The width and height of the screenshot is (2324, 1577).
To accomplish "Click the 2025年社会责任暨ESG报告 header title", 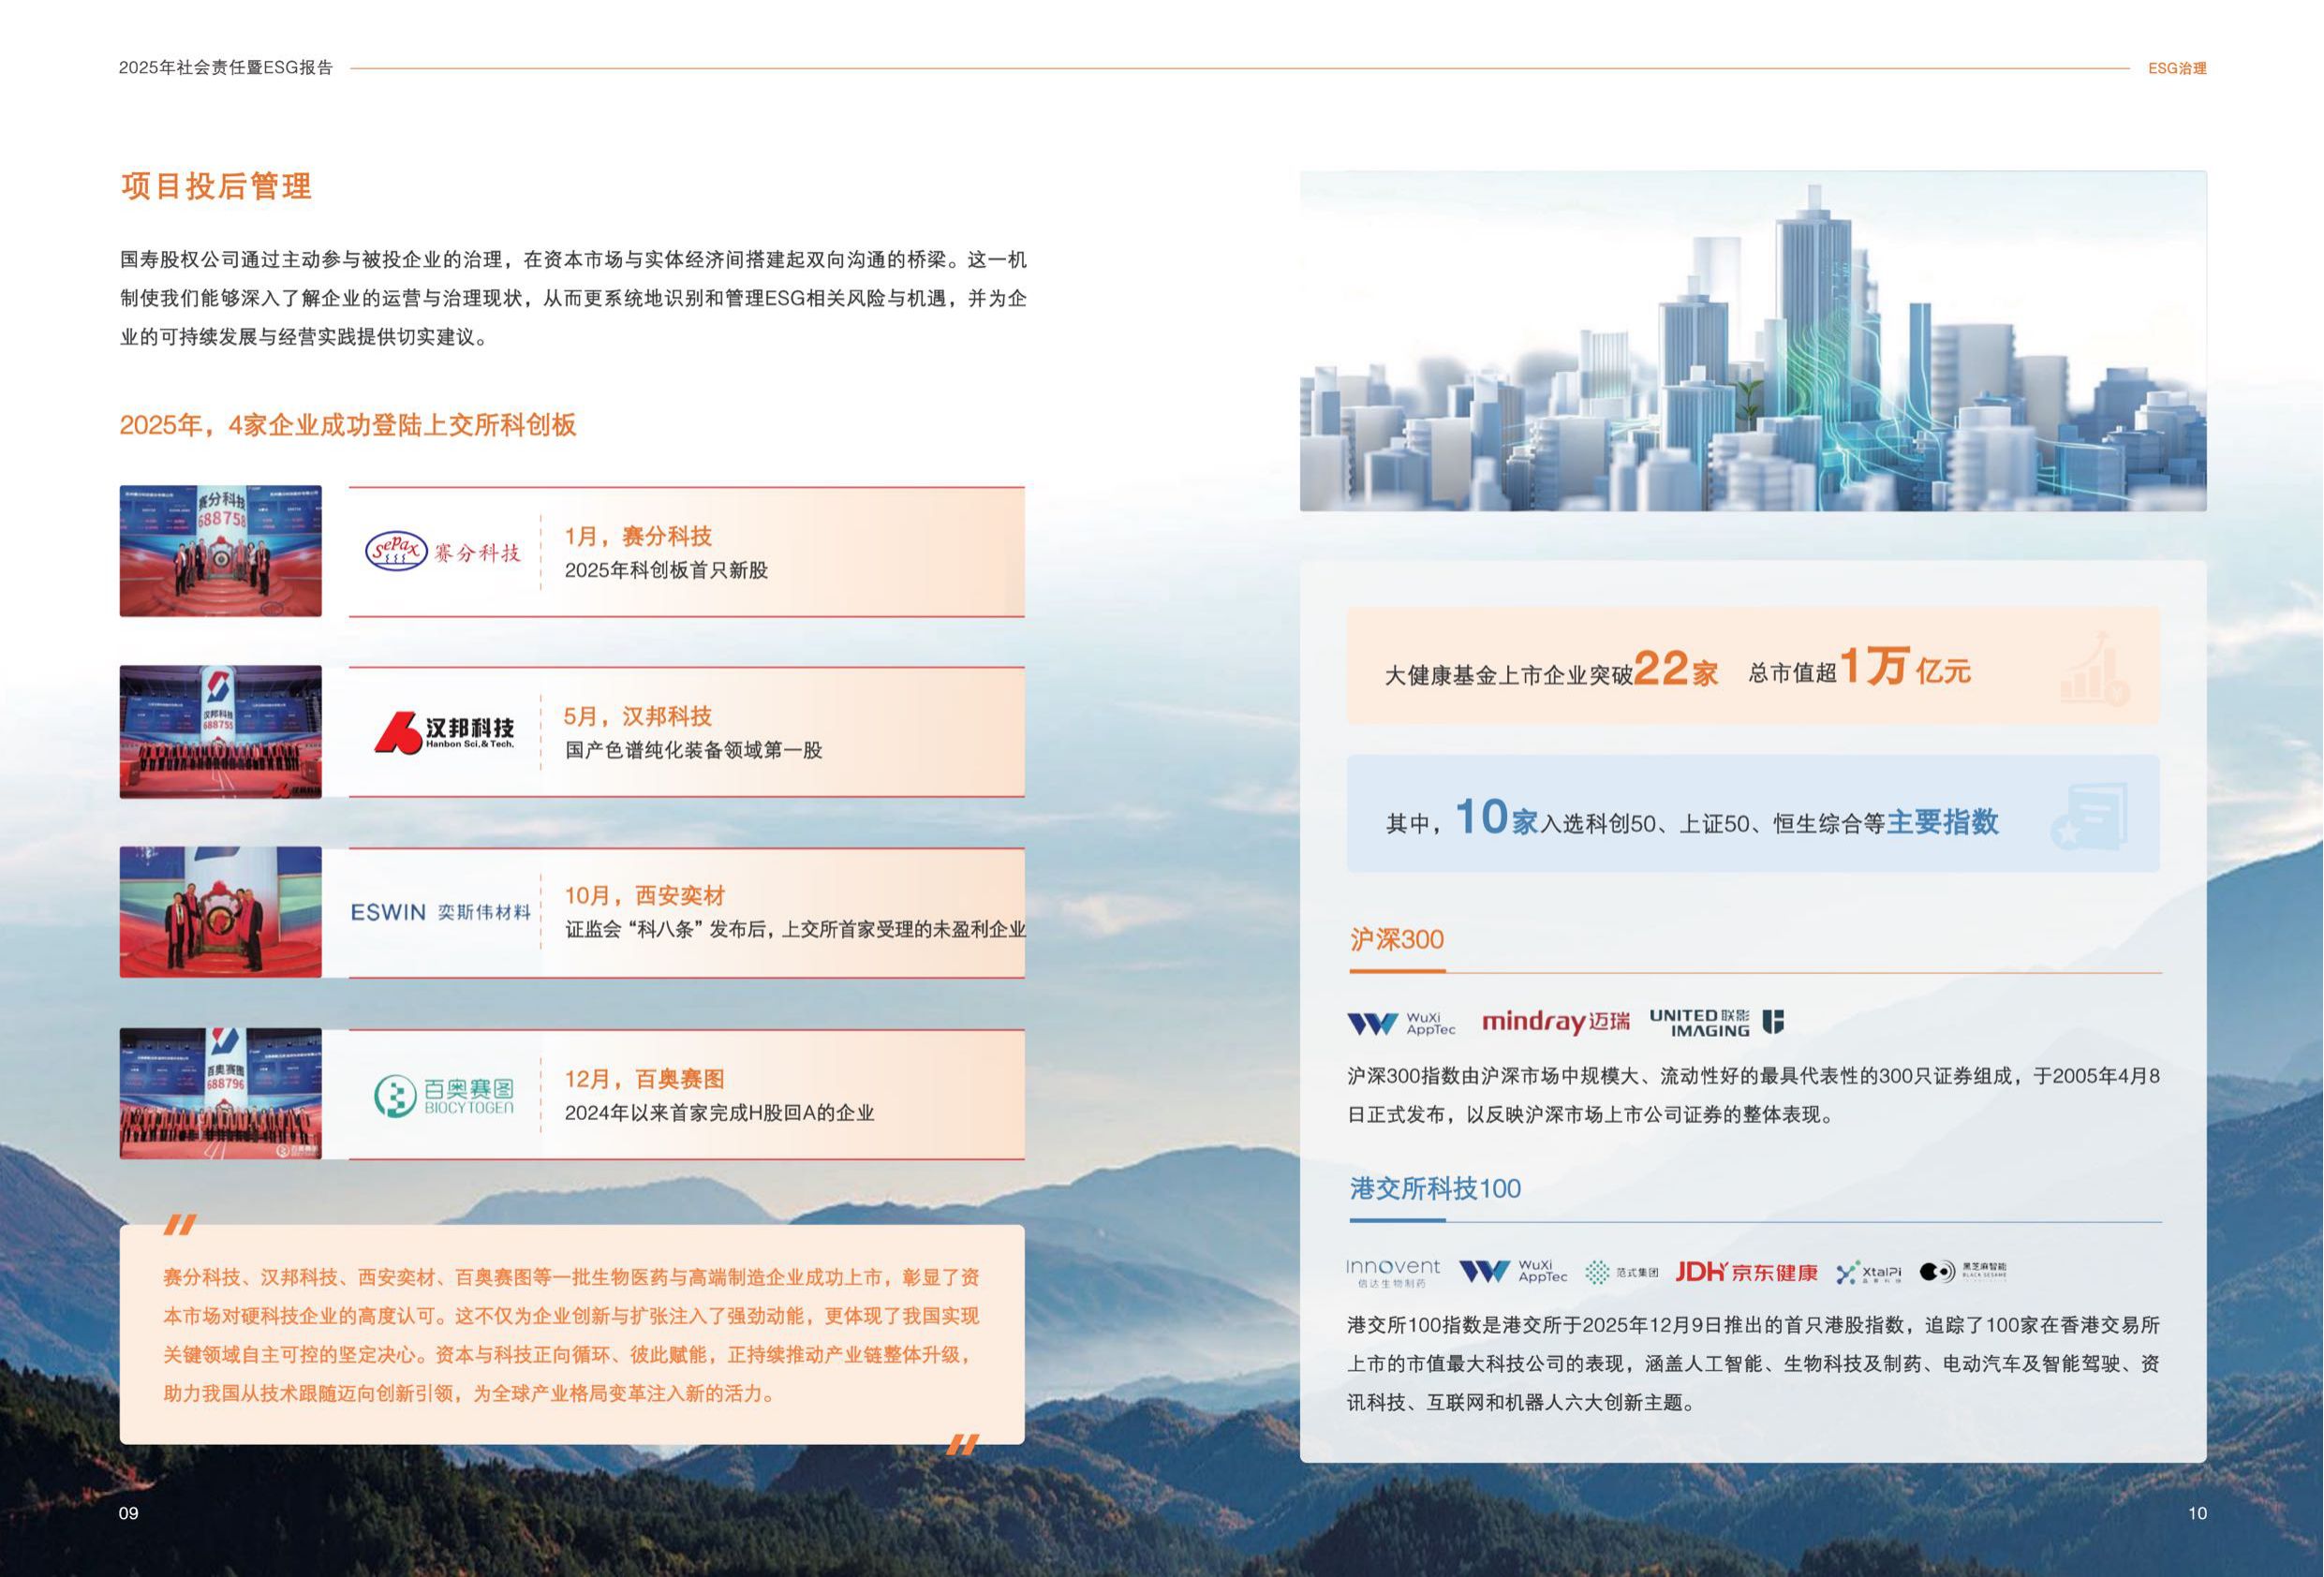I will 226,68.
